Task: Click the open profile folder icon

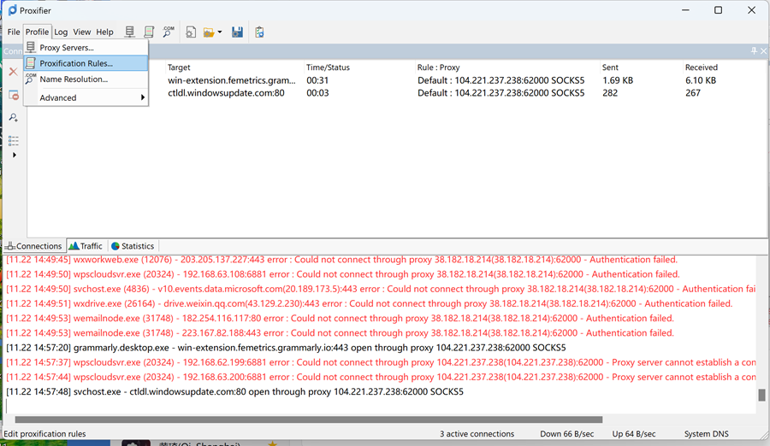Action: pyautogui.click(x=209, y=32)
